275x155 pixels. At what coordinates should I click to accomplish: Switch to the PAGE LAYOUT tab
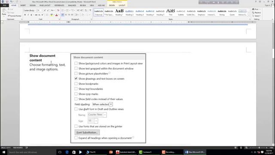[x=45, y=6]
